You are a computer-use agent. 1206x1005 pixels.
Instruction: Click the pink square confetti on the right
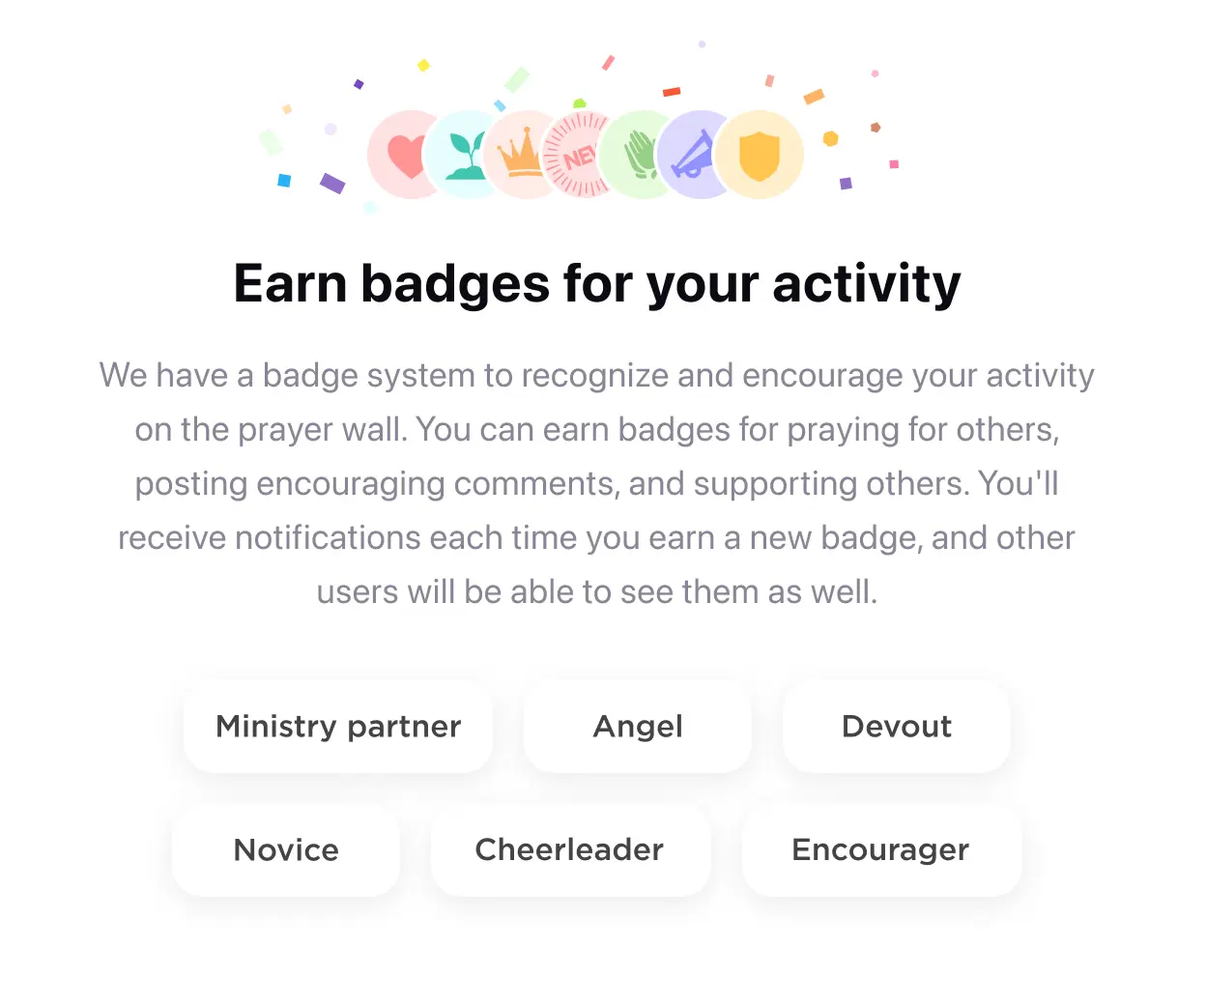click(894, 164)
